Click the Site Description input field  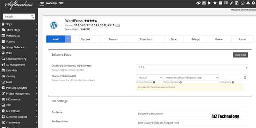(192, 123)
